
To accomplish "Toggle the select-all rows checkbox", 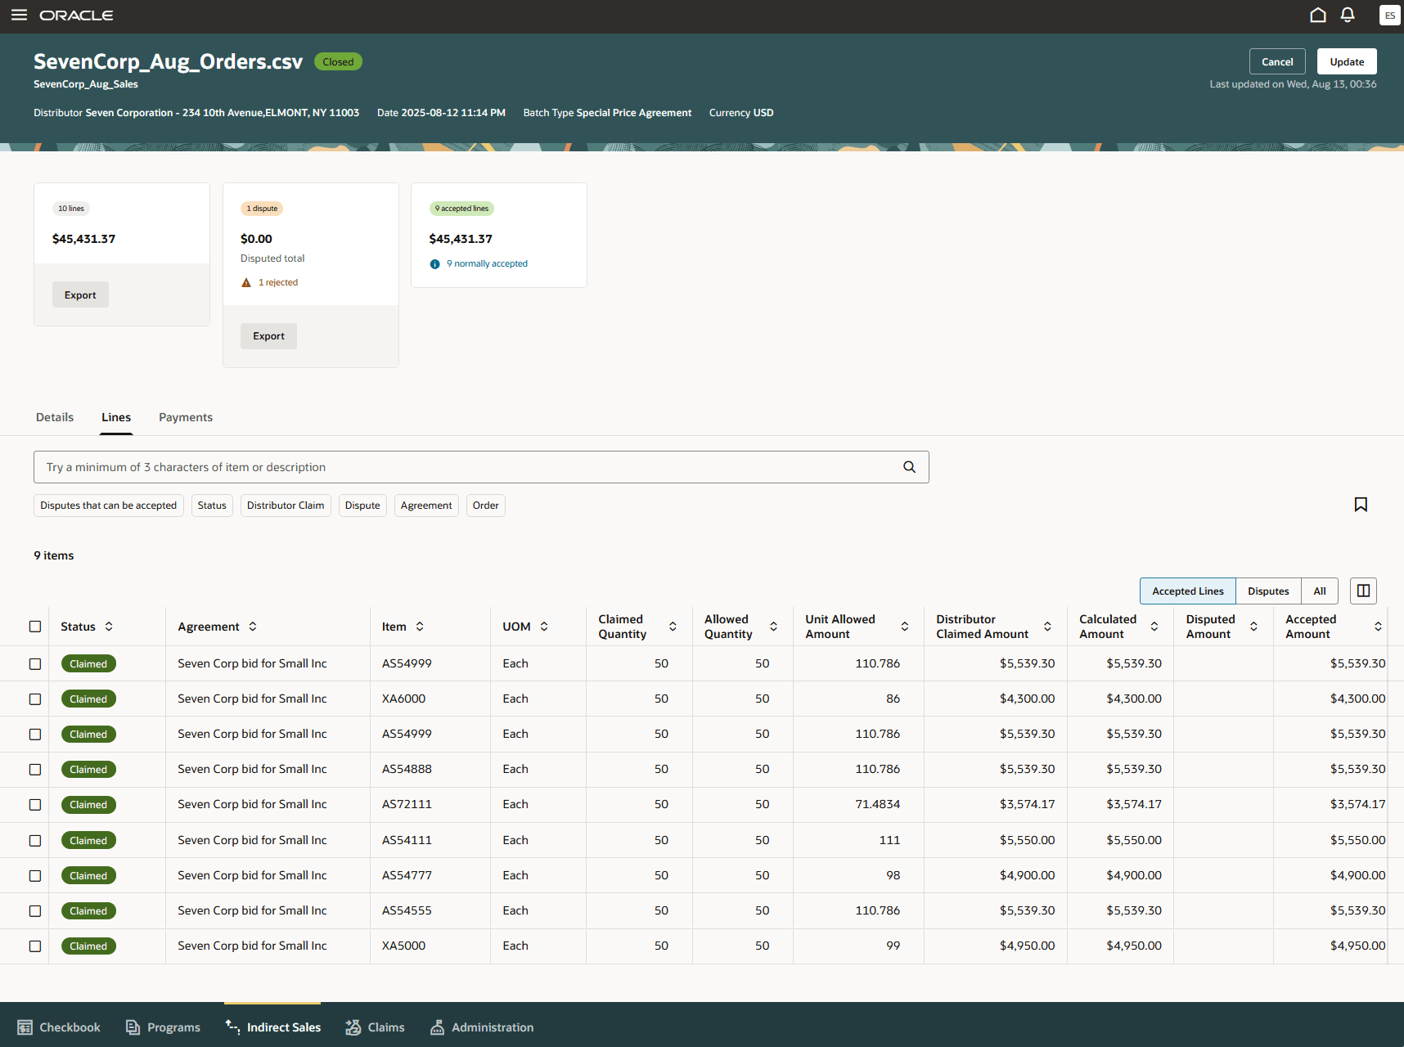I will pyautogui.click(x=35, y=627).
